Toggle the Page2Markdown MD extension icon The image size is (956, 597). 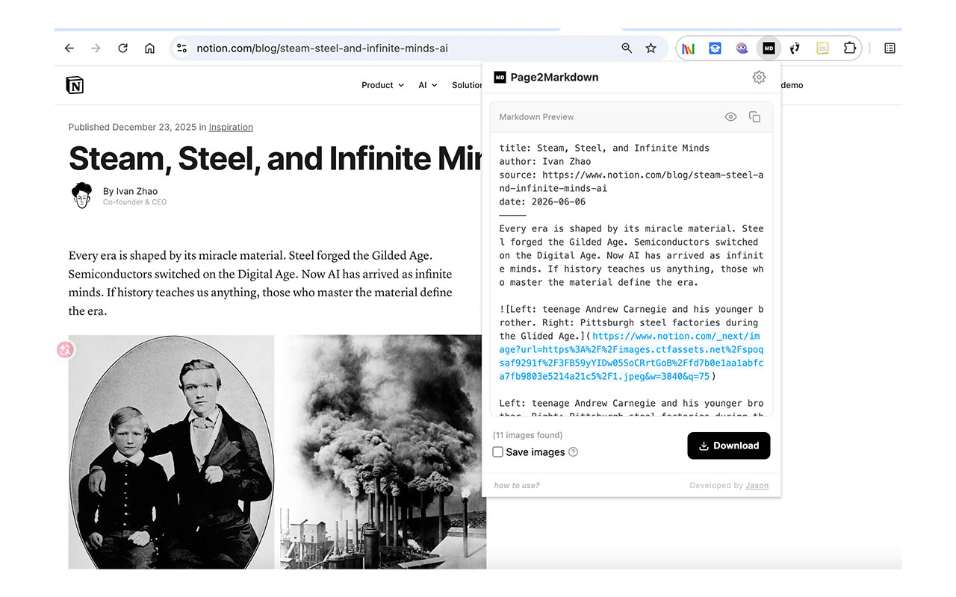(x=769, y=48)
